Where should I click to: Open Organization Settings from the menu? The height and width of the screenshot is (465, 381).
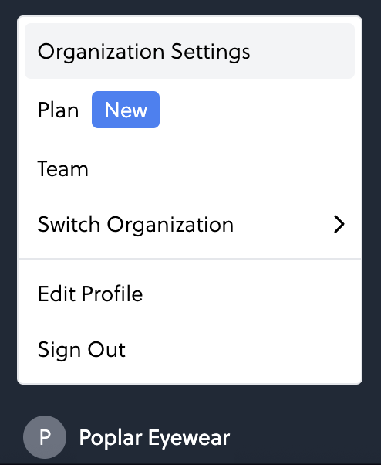click(x=190, y=51)
